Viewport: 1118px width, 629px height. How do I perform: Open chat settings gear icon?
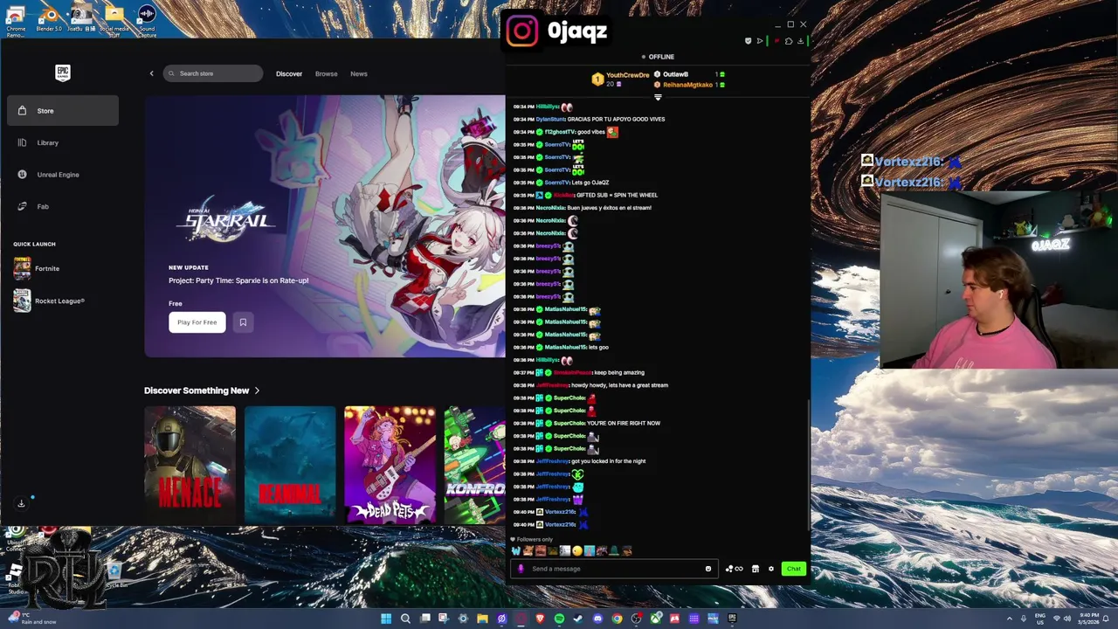[x=771, y=569]
